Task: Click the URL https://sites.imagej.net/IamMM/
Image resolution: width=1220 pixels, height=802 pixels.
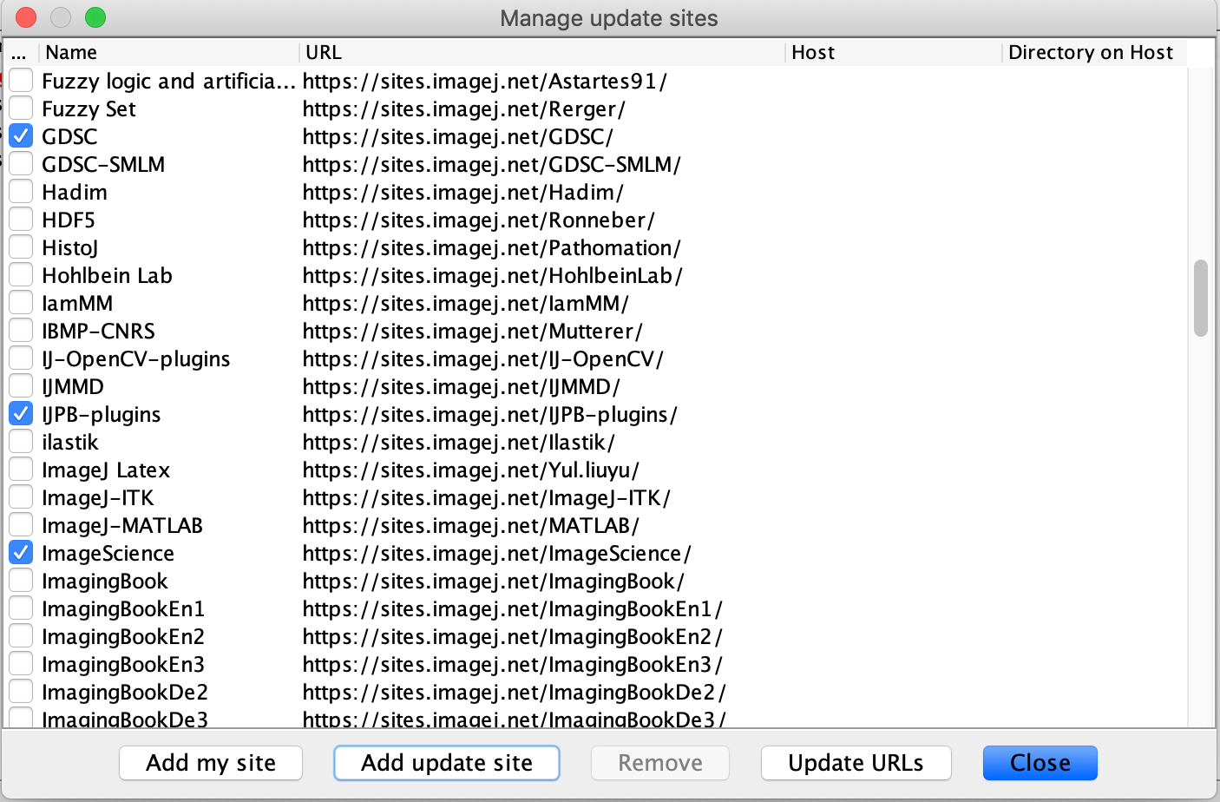Action: (466, 303)
